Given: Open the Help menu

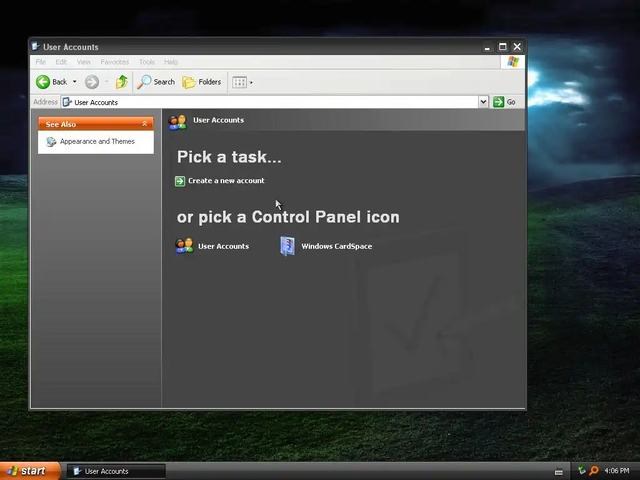Looking at the screenshot, I should [x=171, y=62].
